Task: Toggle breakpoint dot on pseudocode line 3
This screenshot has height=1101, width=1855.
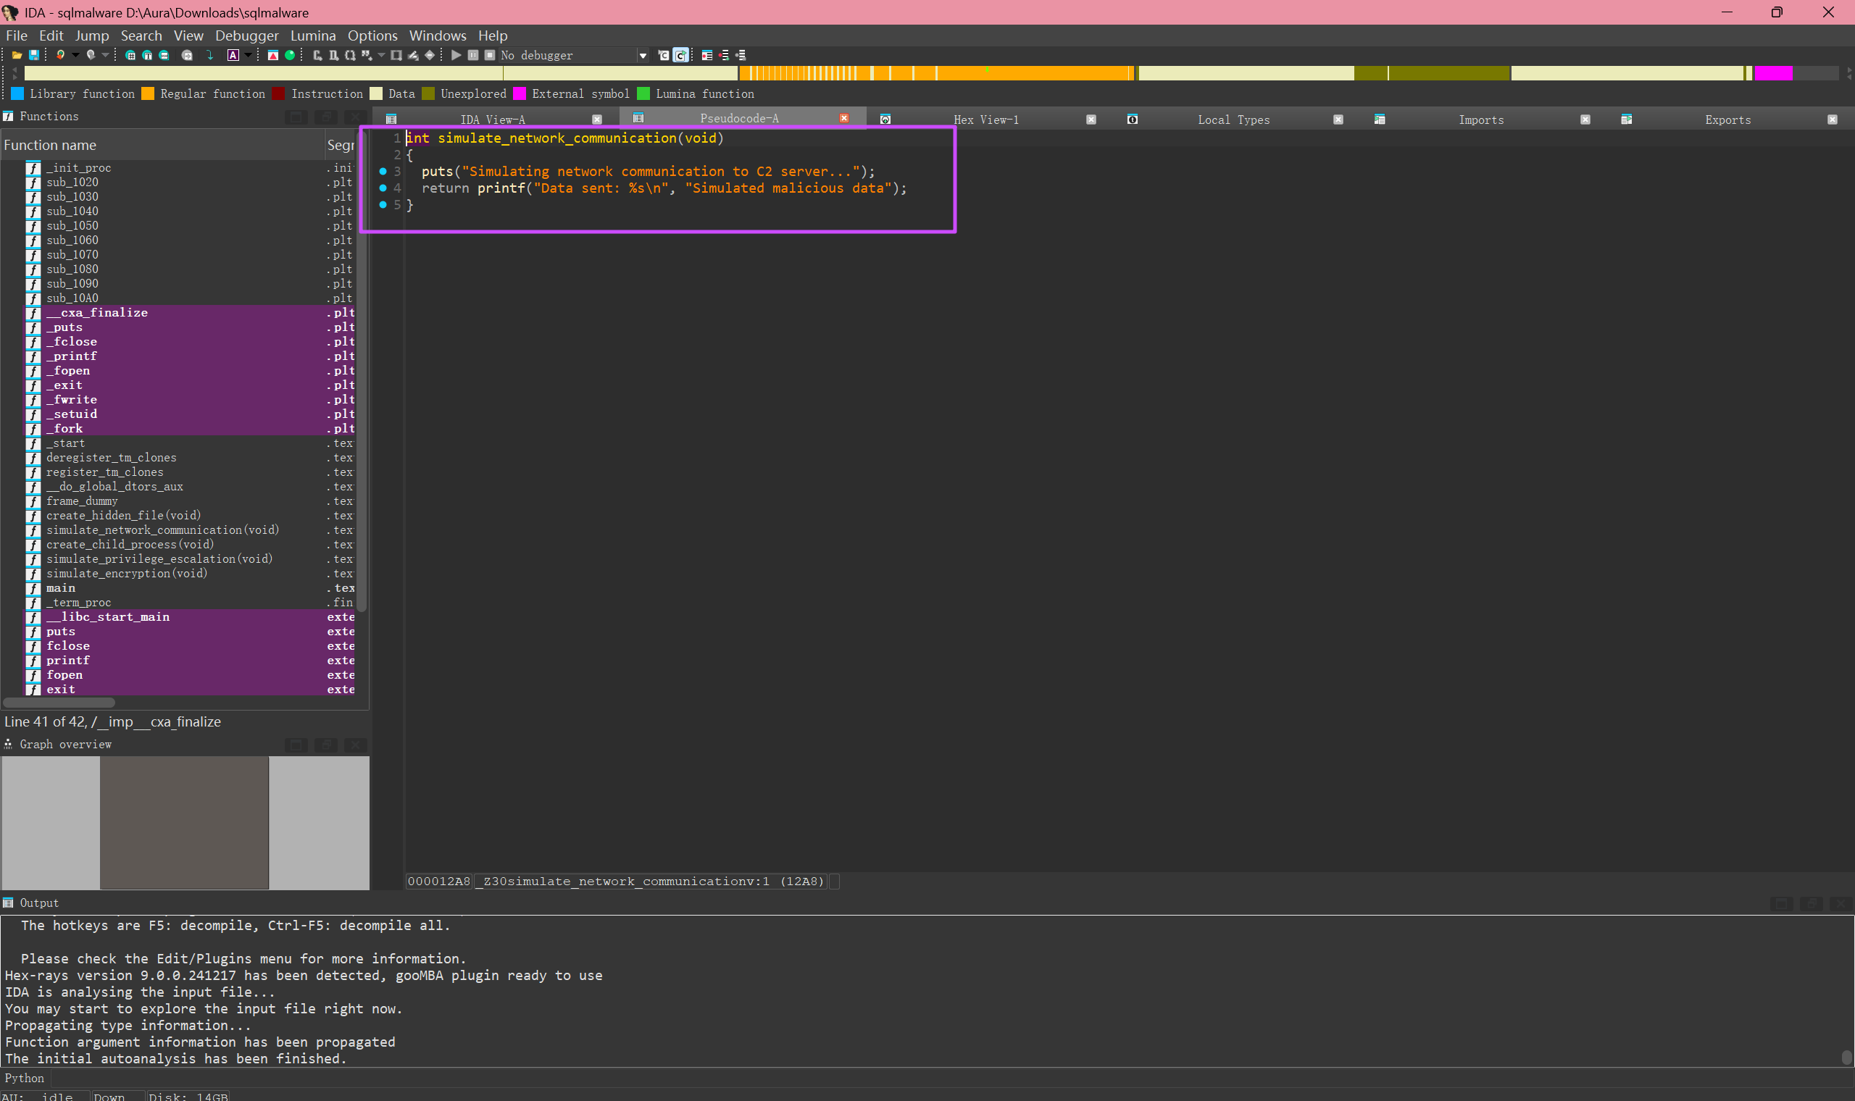Action: coord(383,172)
